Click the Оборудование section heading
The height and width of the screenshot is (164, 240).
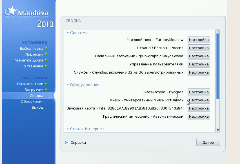[85, 85]
